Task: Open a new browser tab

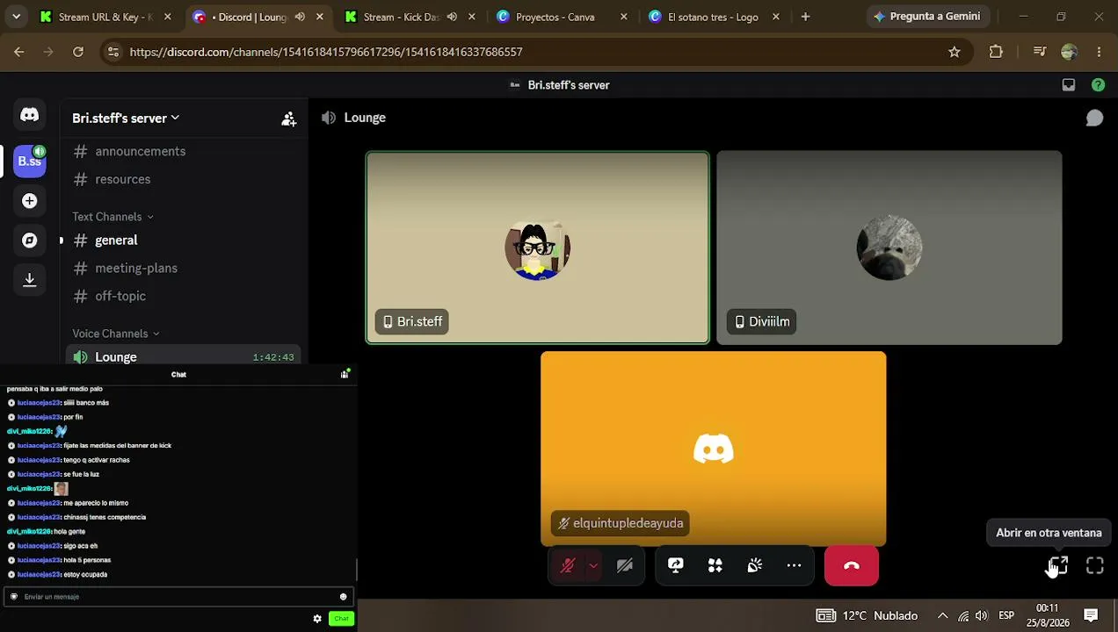Action: [805, 17]
